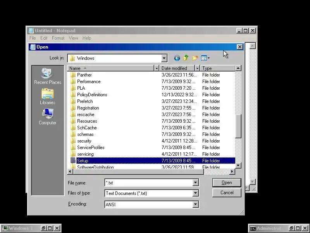Click the file list scroll up arrow
Image resolution: width=310 pixels, height=233 pixels.
pos(238,68)
